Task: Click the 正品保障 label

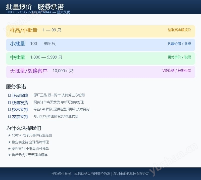Action: [x=20, y=96]
